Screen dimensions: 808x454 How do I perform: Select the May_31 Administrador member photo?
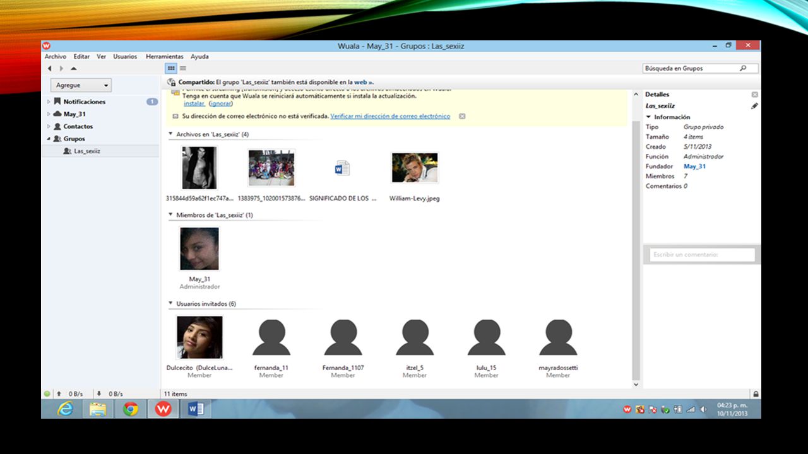(x=199, y=248)
